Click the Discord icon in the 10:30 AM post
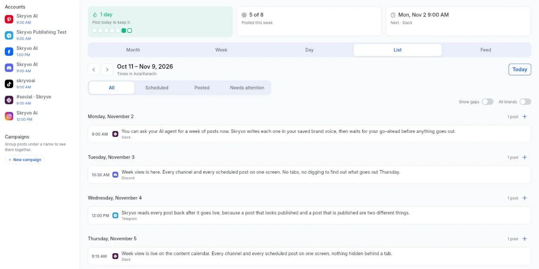The image size is (539, 269). [x=115, y=175]
